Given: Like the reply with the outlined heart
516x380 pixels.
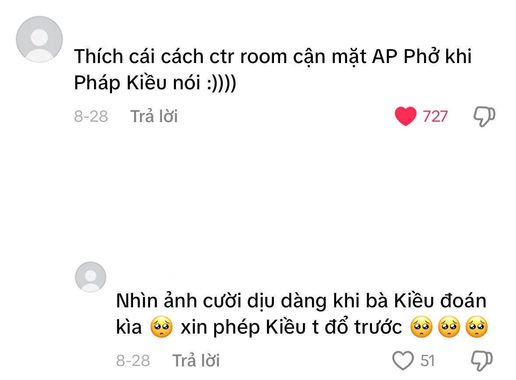Looking at the screenshot, I should (403, 361).
